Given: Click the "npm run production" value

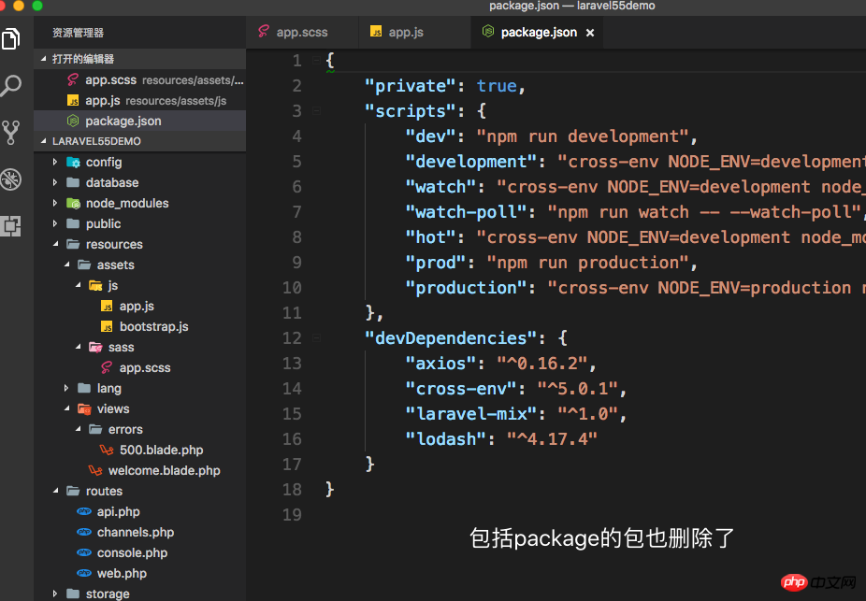Looking at the screenshot, I should click(x=587, y=263).
